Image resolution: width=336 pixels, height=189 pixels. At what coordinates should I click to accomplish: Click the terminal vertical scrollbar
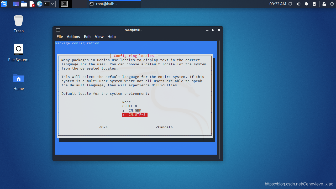point(219,100)
